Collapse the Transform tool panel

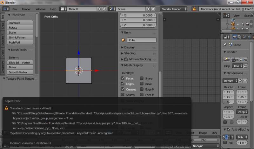click(x=9, y=15)
